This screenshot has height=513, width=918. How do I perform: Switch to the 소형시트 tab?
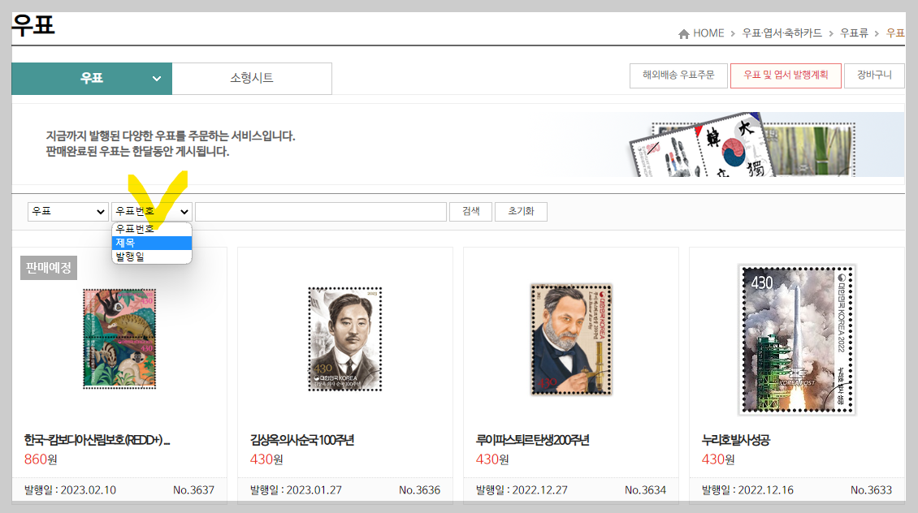pyautogui.click(x=252, y=79)
